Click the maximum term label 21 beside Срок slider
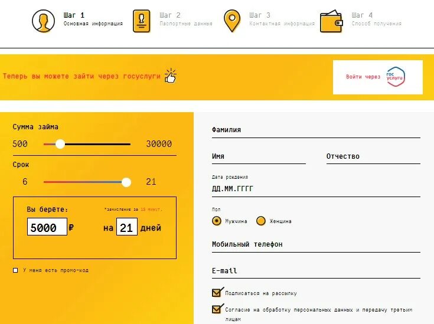This screenshot has height=324, width=434. click(151, 182)
